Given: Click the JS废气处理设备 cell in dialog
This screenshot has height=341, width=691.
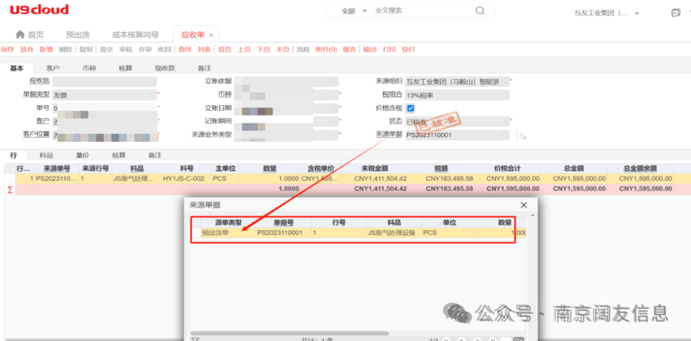Looking at the screenshot, I should (394, 233).
